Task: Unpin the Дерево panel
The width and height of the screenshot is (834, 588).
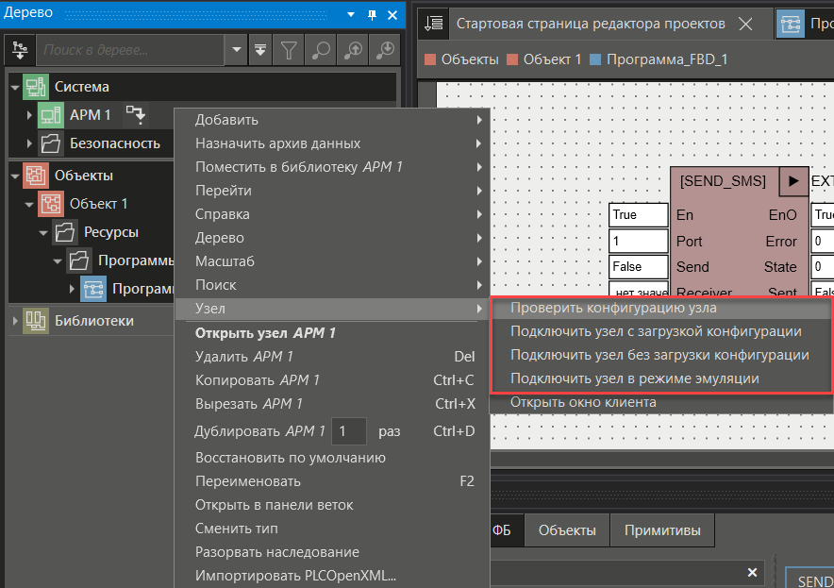Action: 372,14
